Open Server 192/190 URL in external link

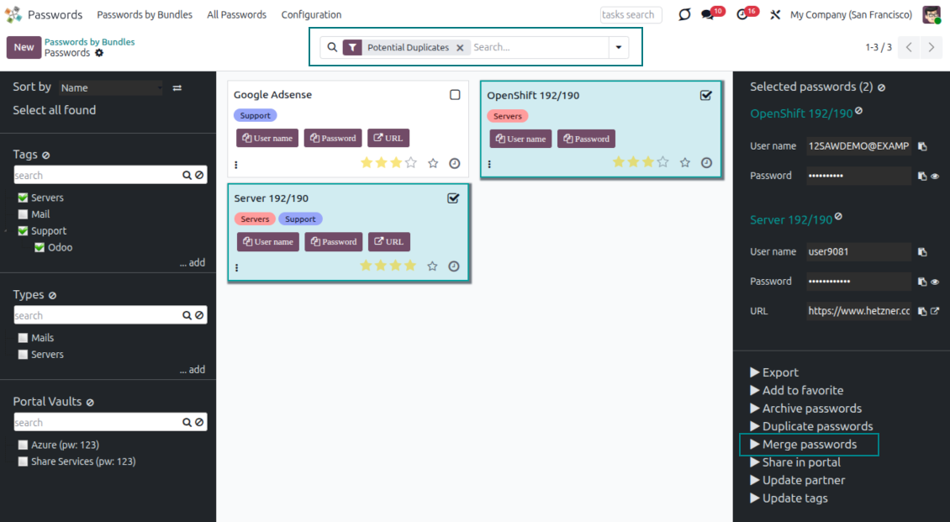pyautogui.click(x=935, y=311)
